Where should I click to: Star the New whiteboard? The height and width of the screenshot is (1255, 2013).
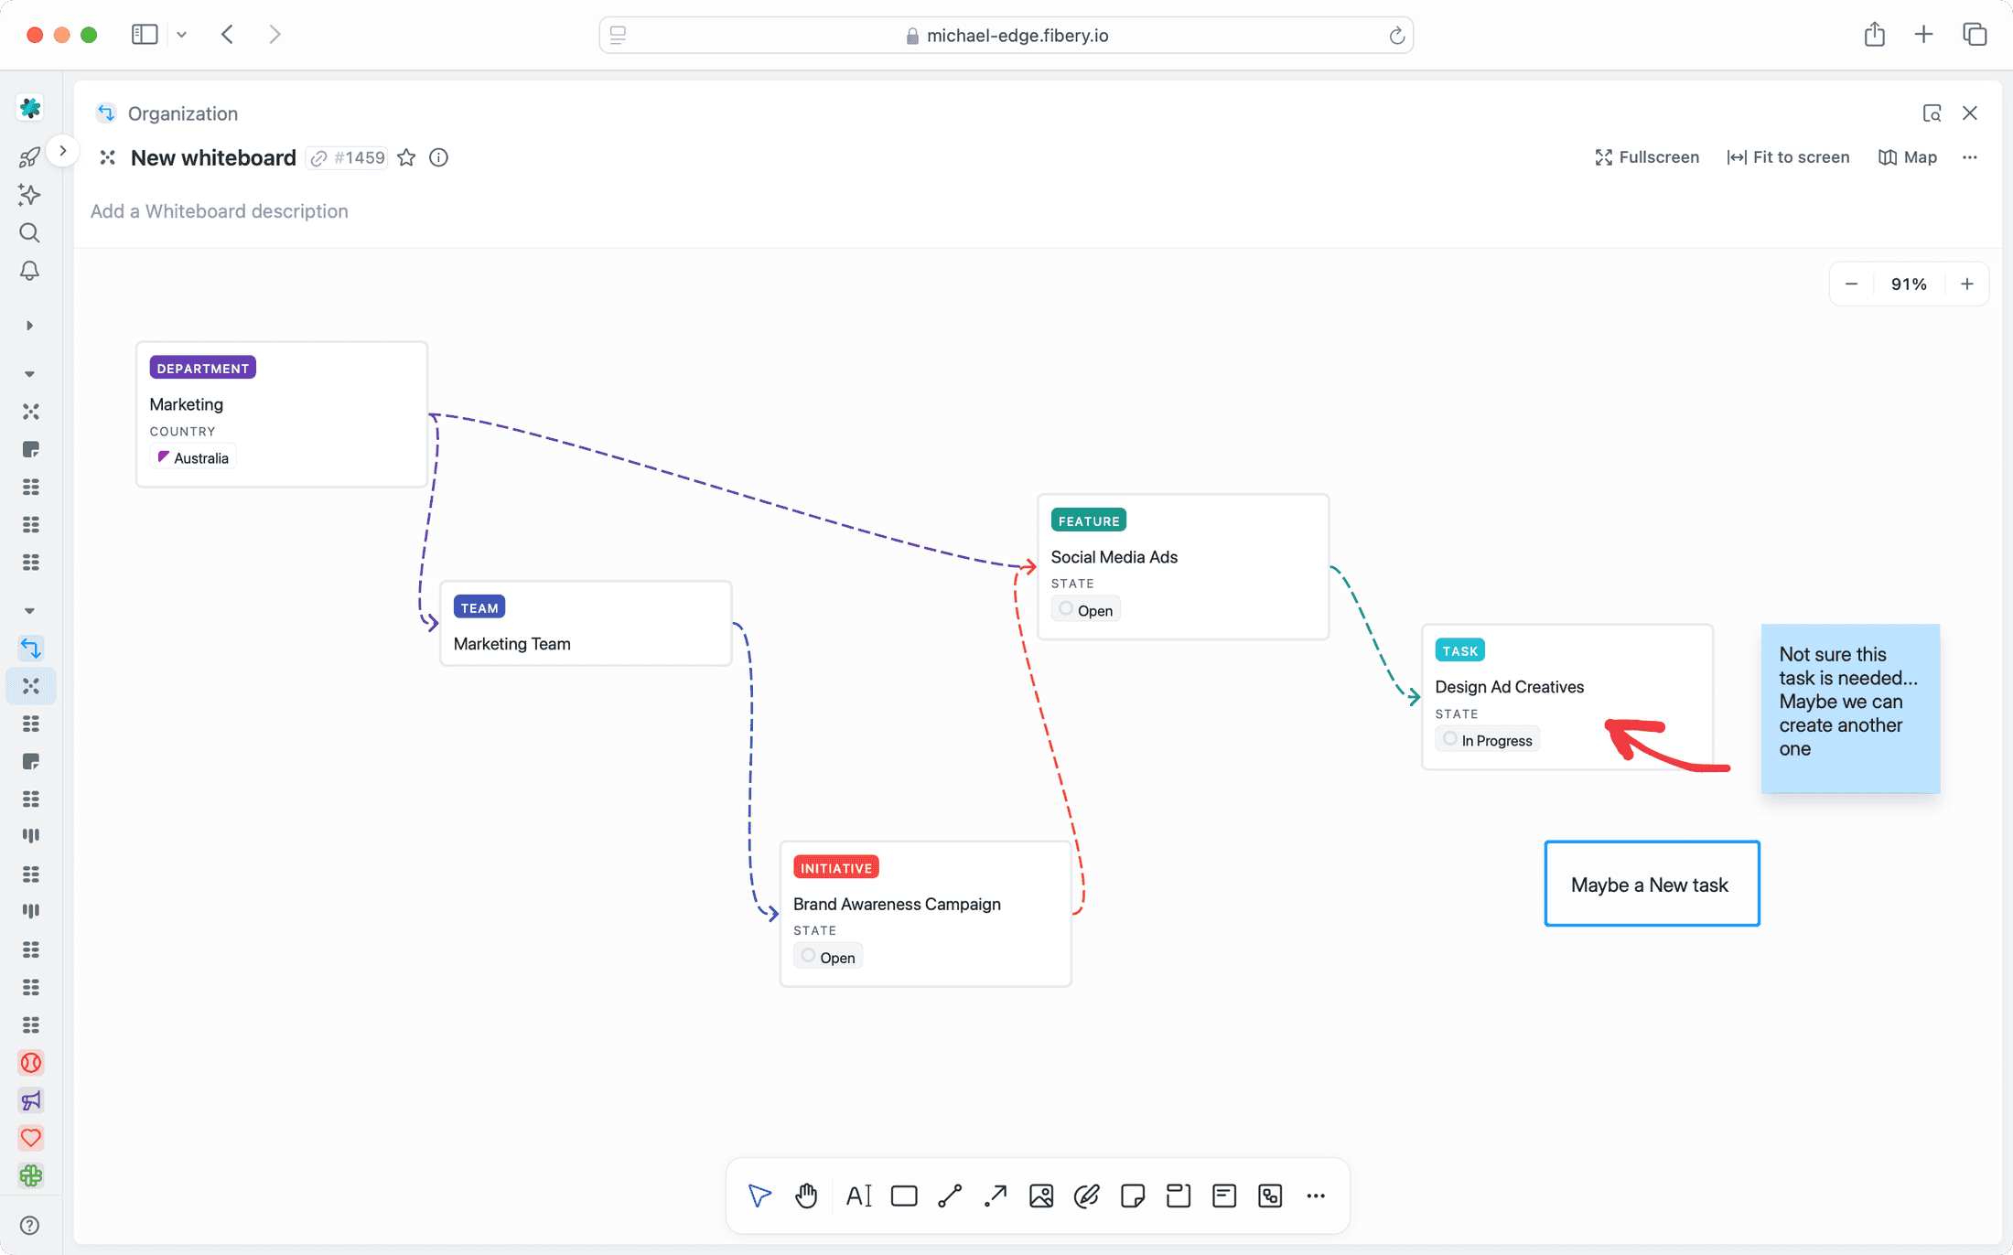pyautogui.click(x=406, y=157)
